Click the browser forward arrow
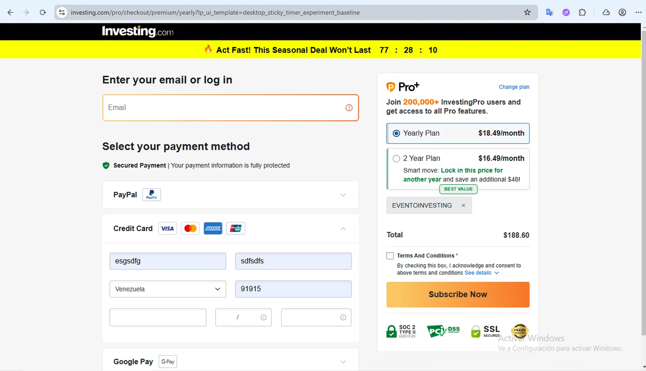 click(26, 12)
